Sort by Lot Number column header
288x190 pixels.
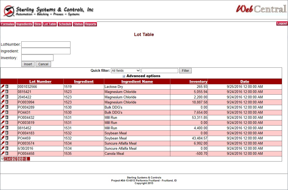[40, 81]
